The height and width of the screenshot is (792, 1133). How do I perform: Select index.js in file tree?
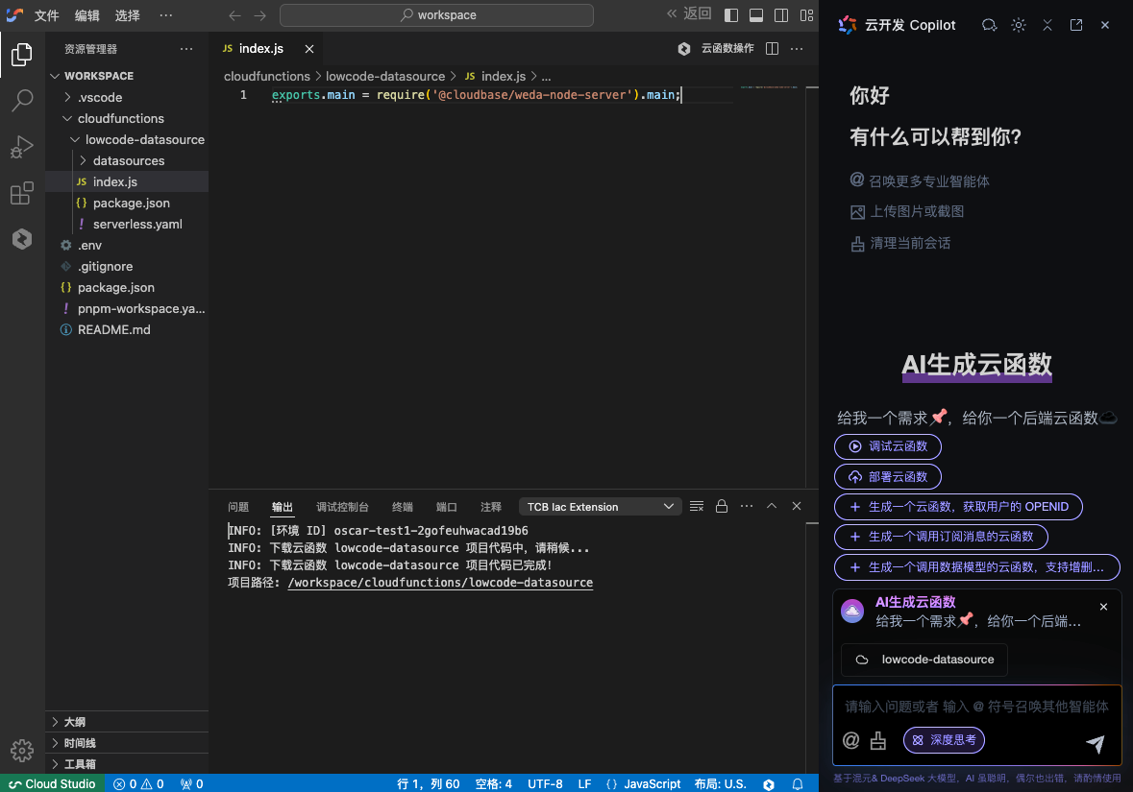pyautogui.click(x=127, y=182)
